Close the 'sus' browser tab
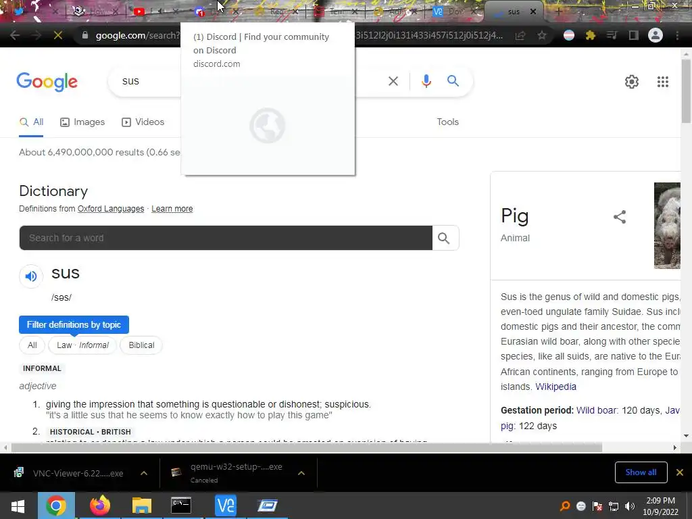This screenshot has height=519, width=692. 533,11
